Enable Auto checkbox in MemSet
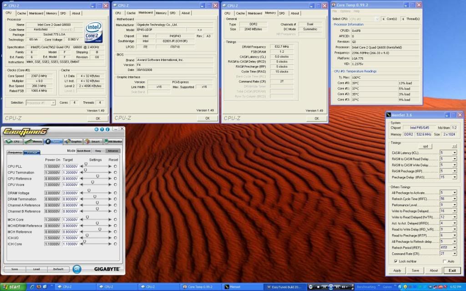Image resolution: width=466 pixels, height=291 pixels. 445,261
